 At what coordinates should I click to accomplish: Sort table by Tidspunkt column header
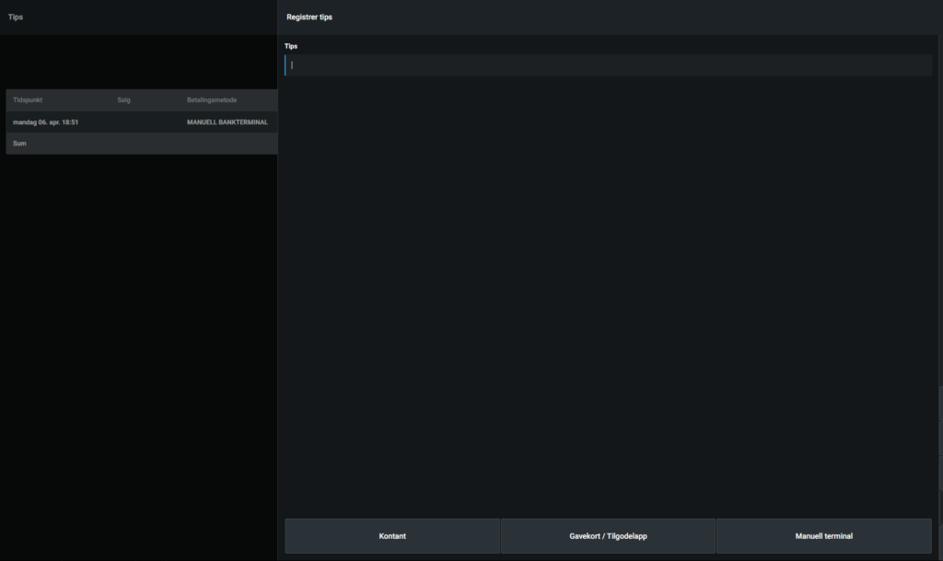click(28, 99)
